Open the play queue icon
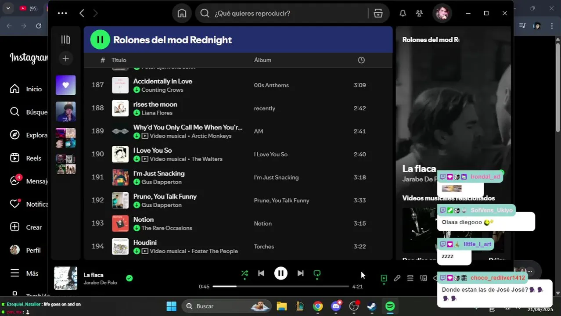Image resolution: width=561 pixels, height=316 pixels. pyautogui.click(x=410, y=278)
